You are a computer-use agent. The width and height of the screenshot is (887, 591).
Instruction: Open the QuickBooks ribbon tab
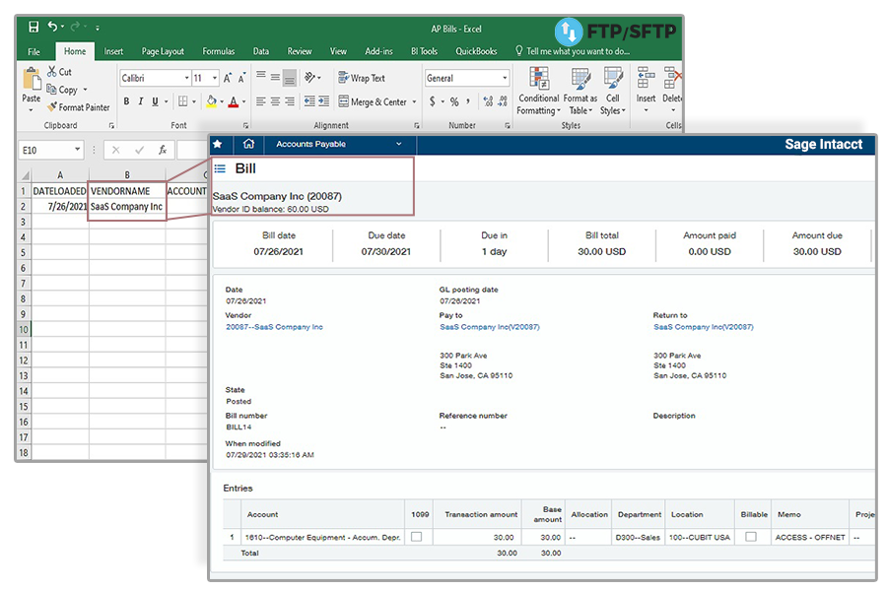point(475,51)
